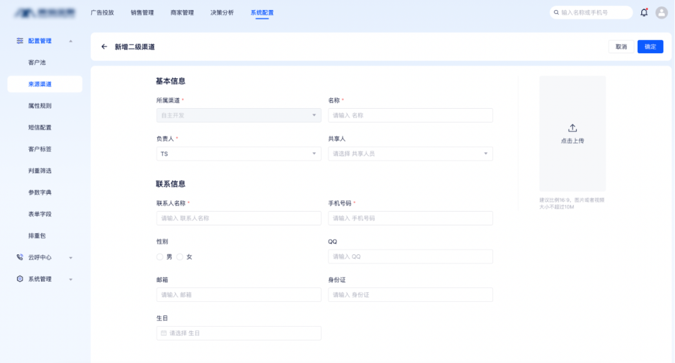Image resolution: width=675 pixels, height=363 pixels.
Task: Click the 确定 confirm button
Action: [650, 46]
